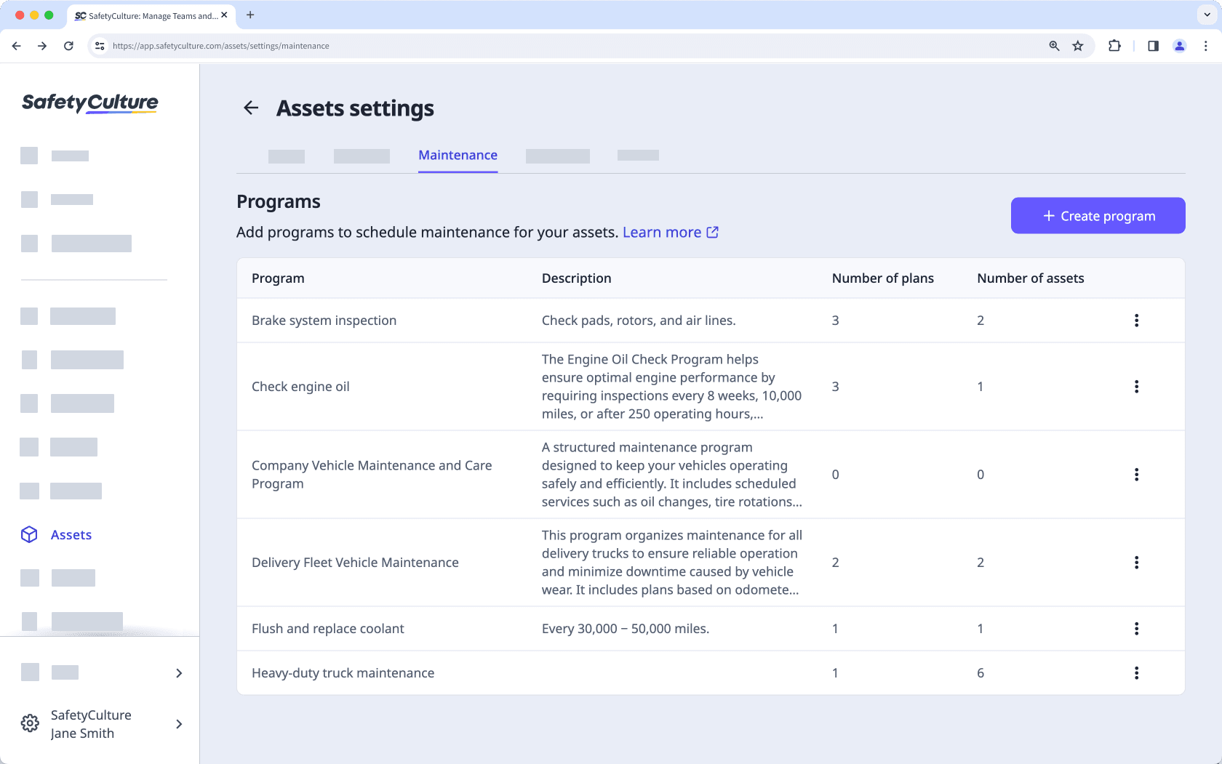Open row actions for Heavy-duty truck maintenance

click(1137, 672)
